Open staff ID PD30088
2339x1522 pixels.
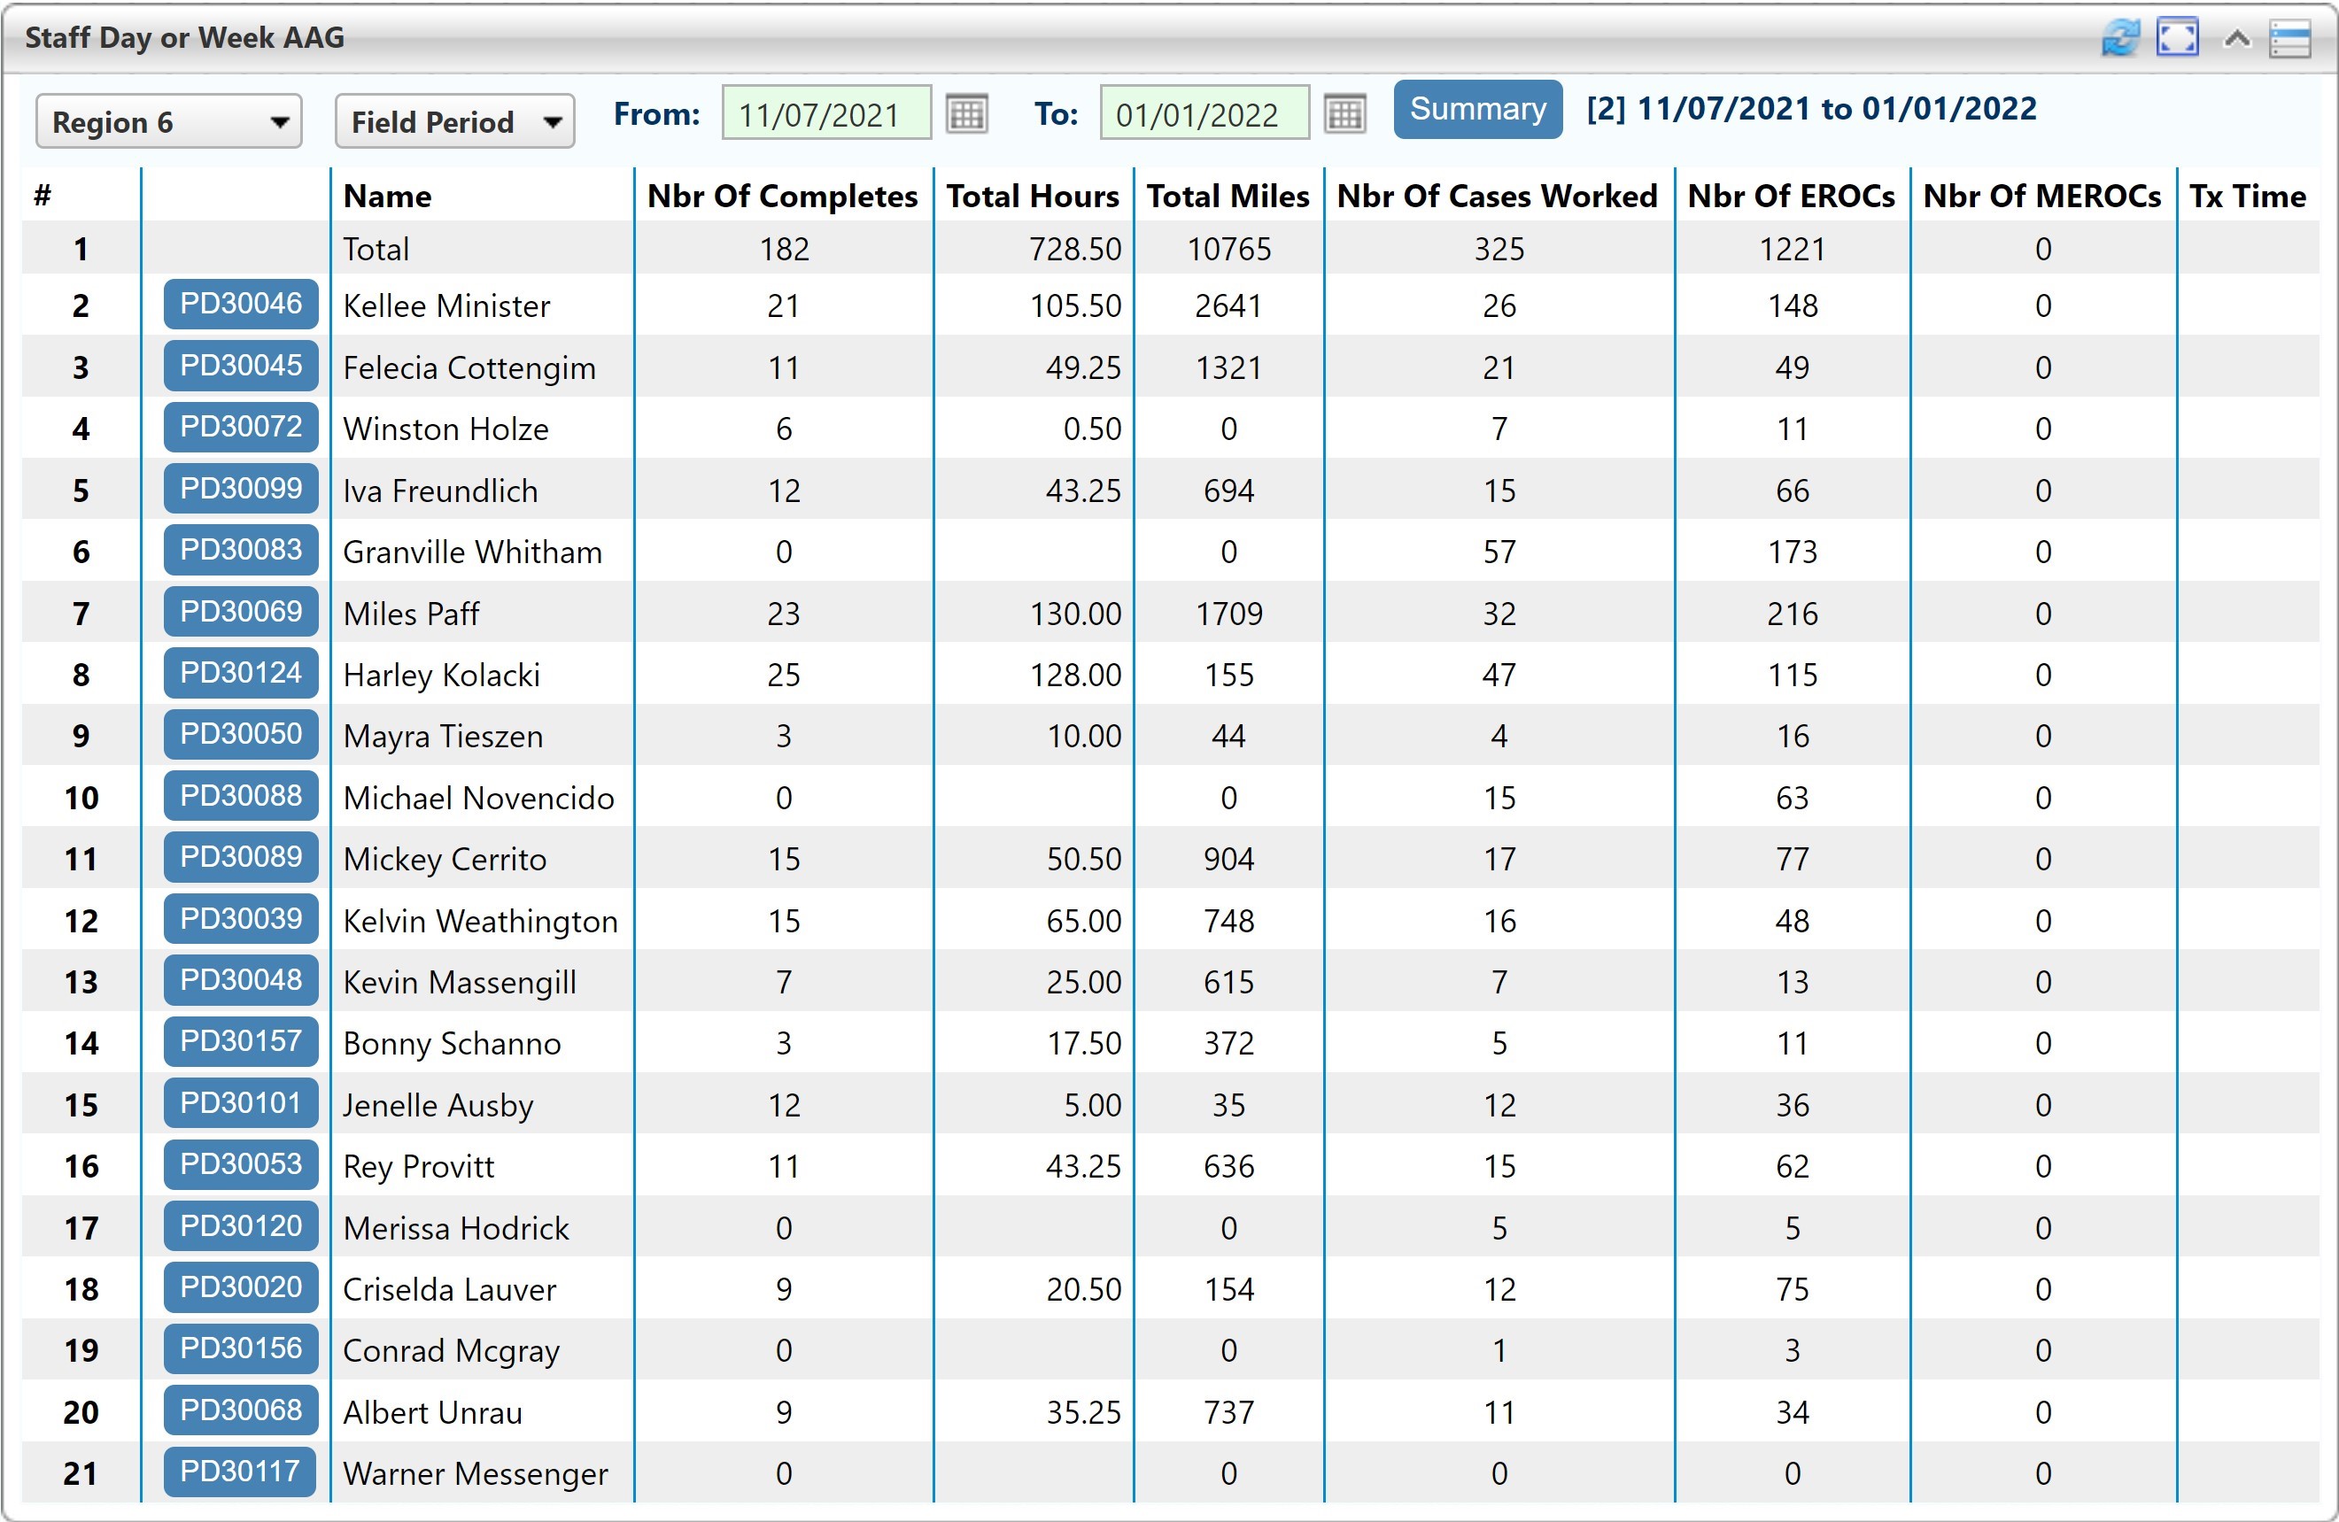(x=241, y=796)
